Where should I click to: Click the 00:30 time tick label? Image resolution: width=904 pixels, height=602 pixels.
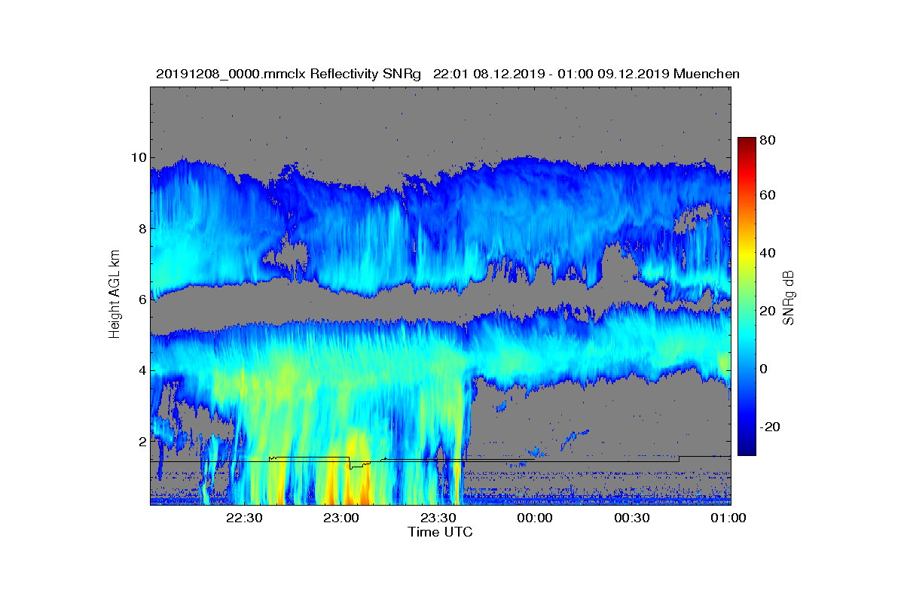point(633,518)
